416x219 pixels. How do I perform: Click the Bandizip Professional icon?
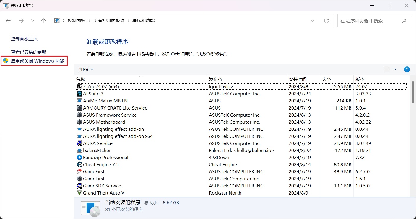click(79, 157)
